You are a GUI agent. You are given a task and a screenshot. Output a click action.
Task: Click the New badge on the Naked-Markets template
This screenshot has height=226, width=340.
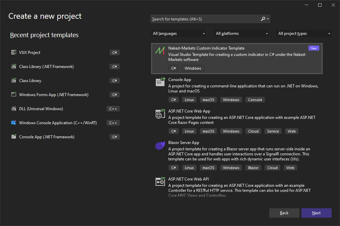tap(314, 48)
